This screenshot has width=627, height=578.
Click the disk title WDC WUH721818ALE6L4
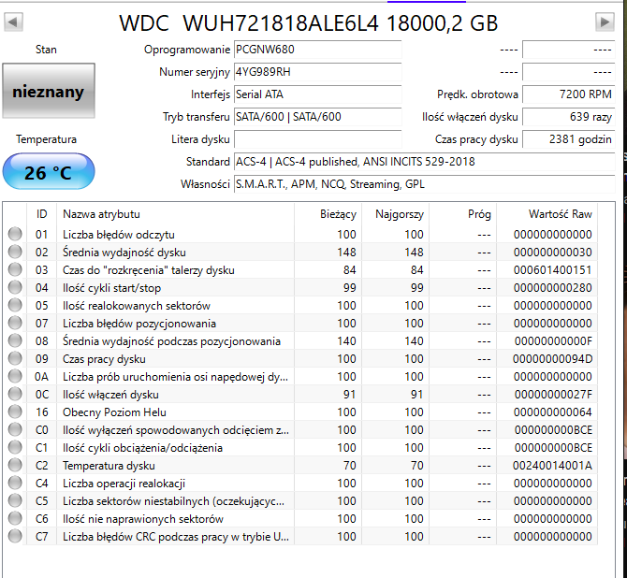pos(308,22)
